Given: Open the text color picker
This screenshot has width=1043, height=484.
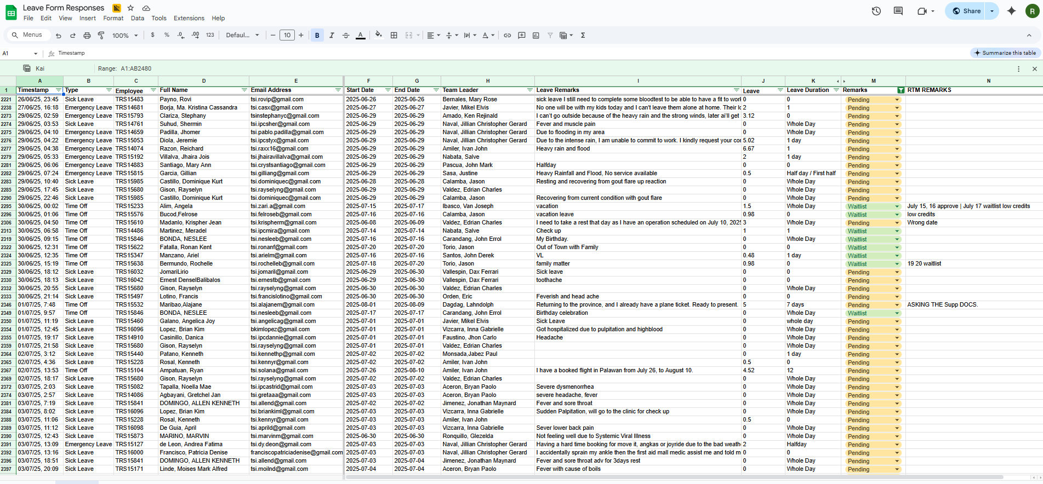Looking at the screenshot, I should pos(360,35).
